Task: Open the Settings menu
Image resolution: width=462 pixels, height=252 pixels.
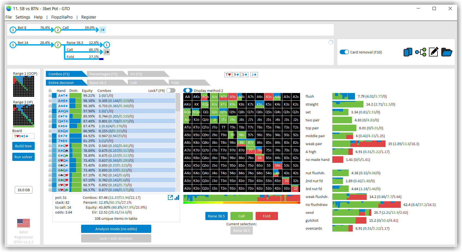Action: pos(23,17)
